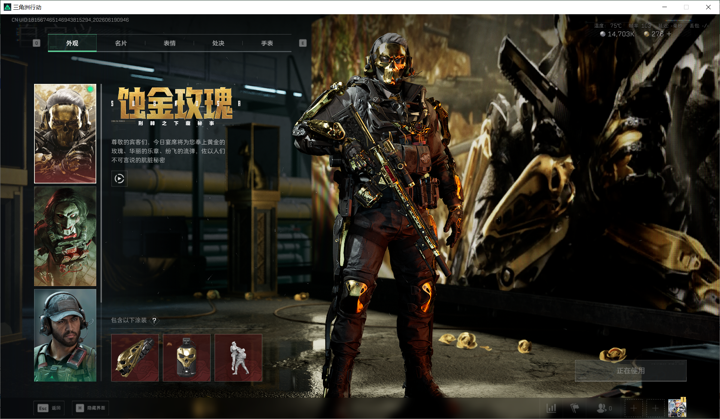View the gold mask charm item
This screenshot has width=720, height=419.
(187, 358)
